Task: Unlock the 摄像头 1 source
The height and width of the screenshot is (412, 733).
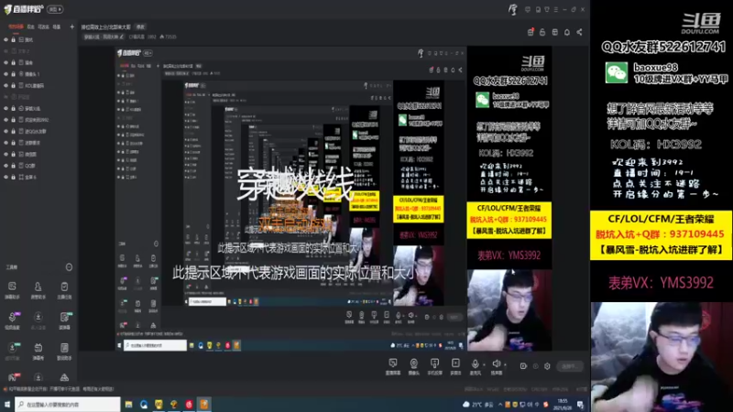Action: [14, 74]
